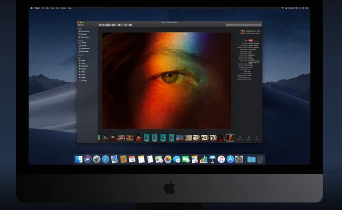Select Recents in the sidebar
Screen dimensions: 342x210
coord(83,46)
